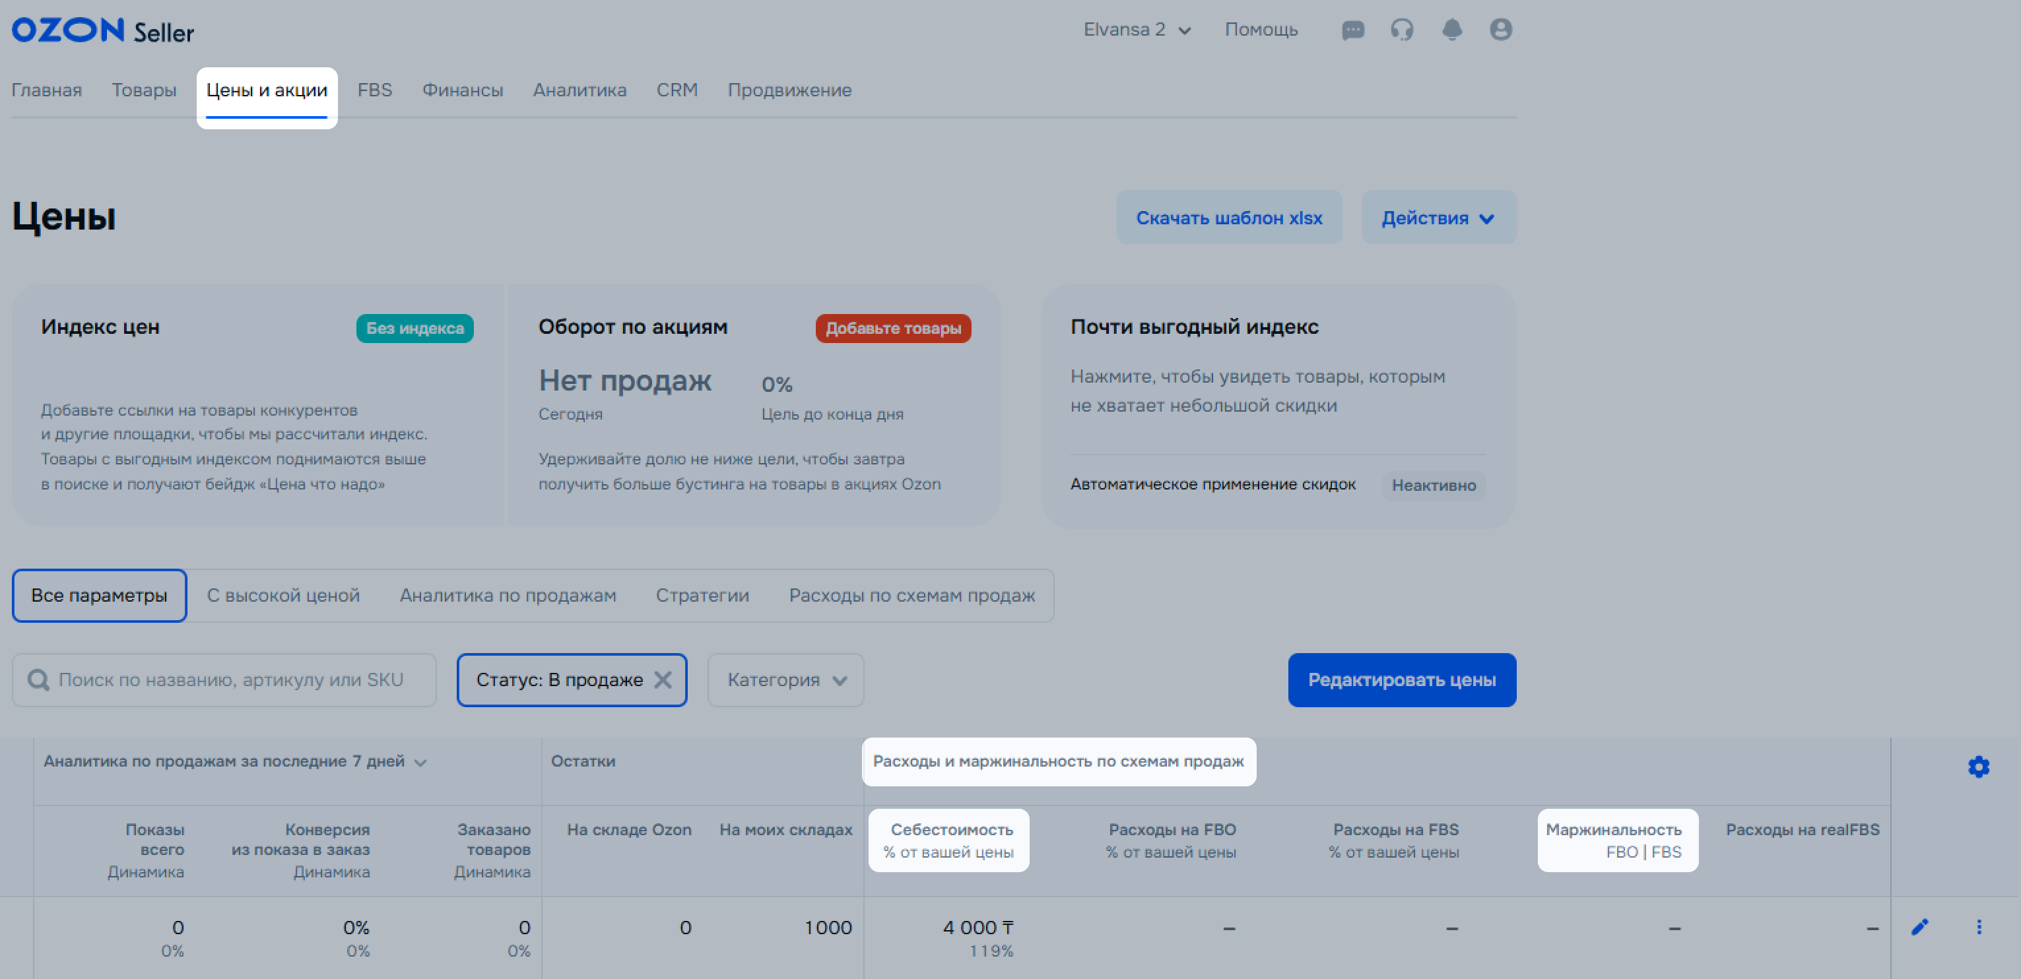The width and height of the screenshot is (2021, 979).
Task: Open the Почти выгодный индекс card
Action: coord(1278,406)
